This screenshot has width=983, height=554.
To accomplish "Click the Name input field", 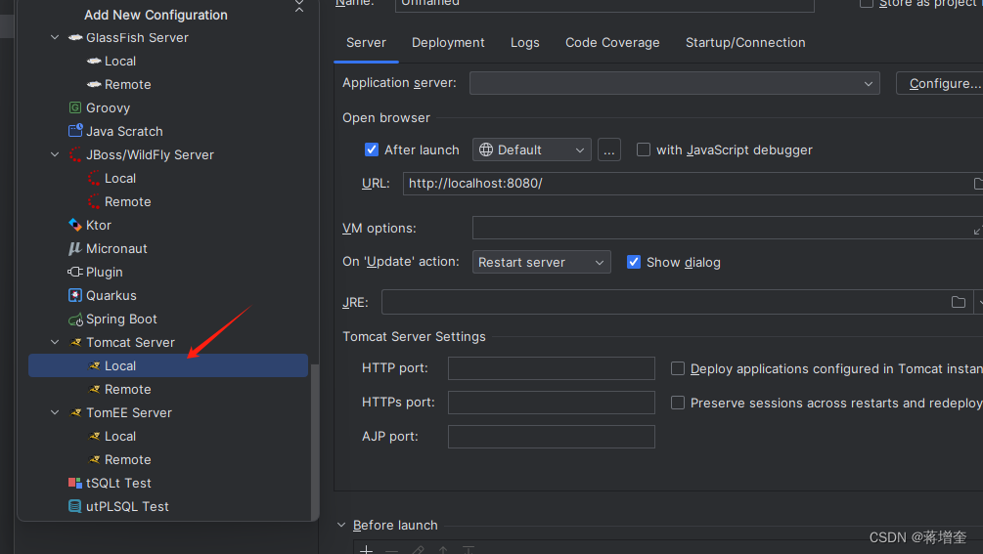I will point(605,4).
